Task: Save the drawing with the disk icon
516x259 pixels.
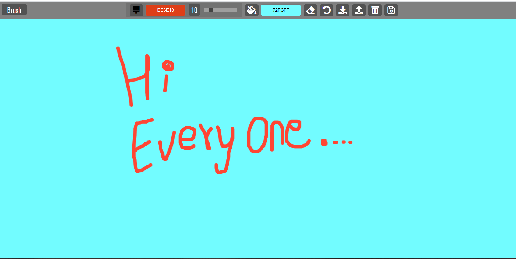Action: point(391,10)
